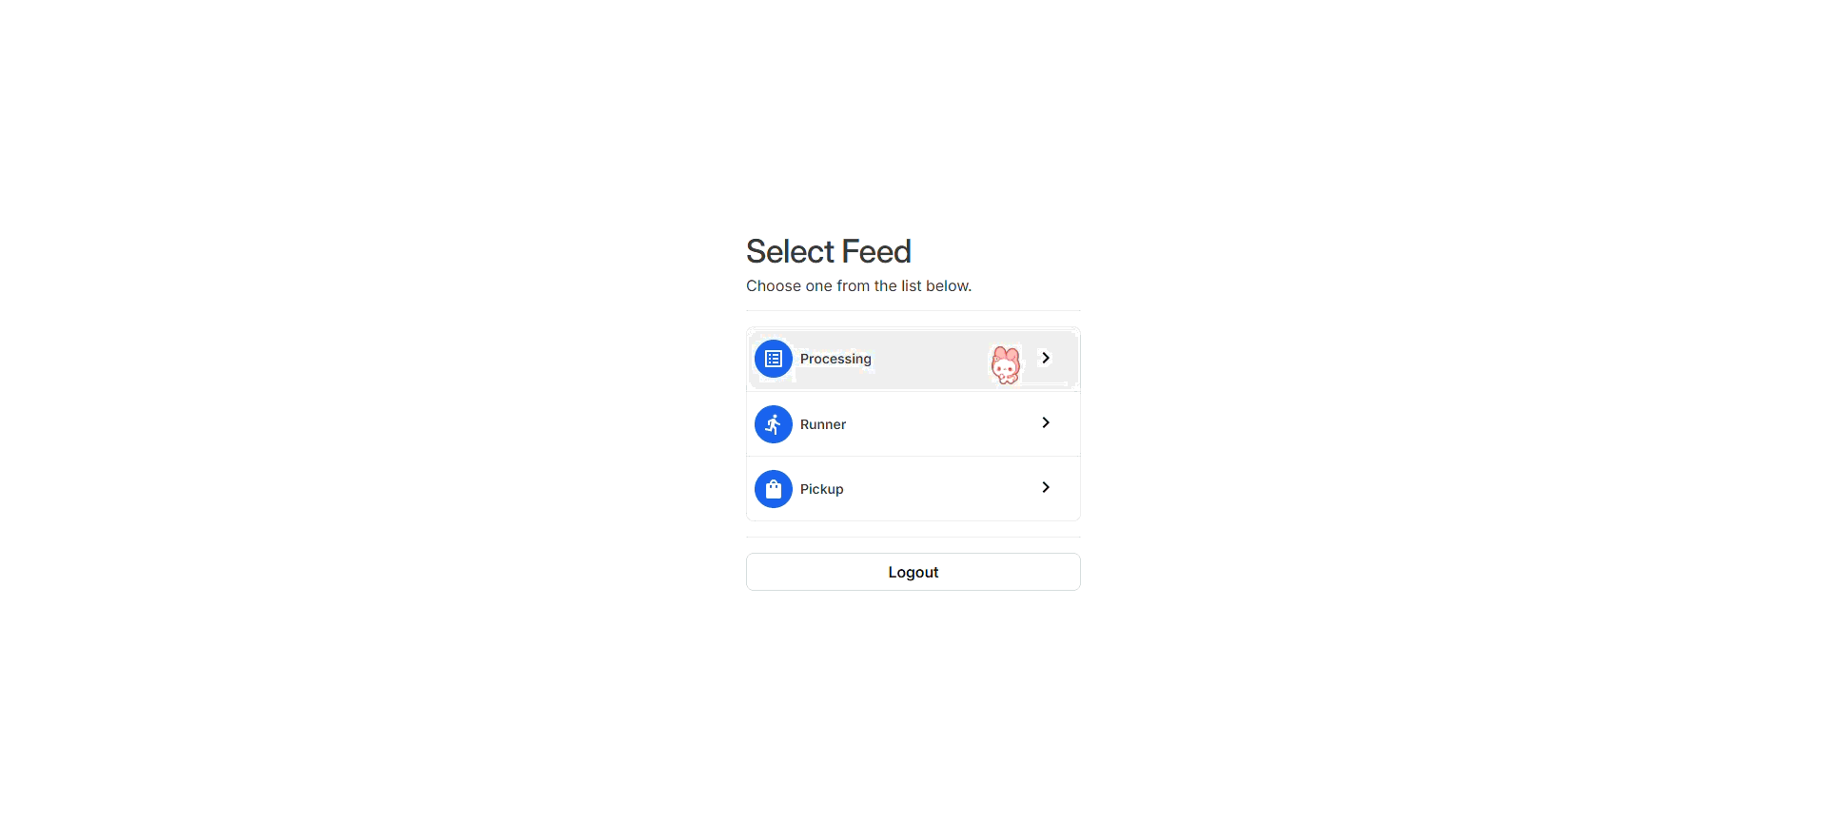Click the Select Feed heading
This screenshot has height=822, width=1827.
pyautogui.click(x=828, y=250)
